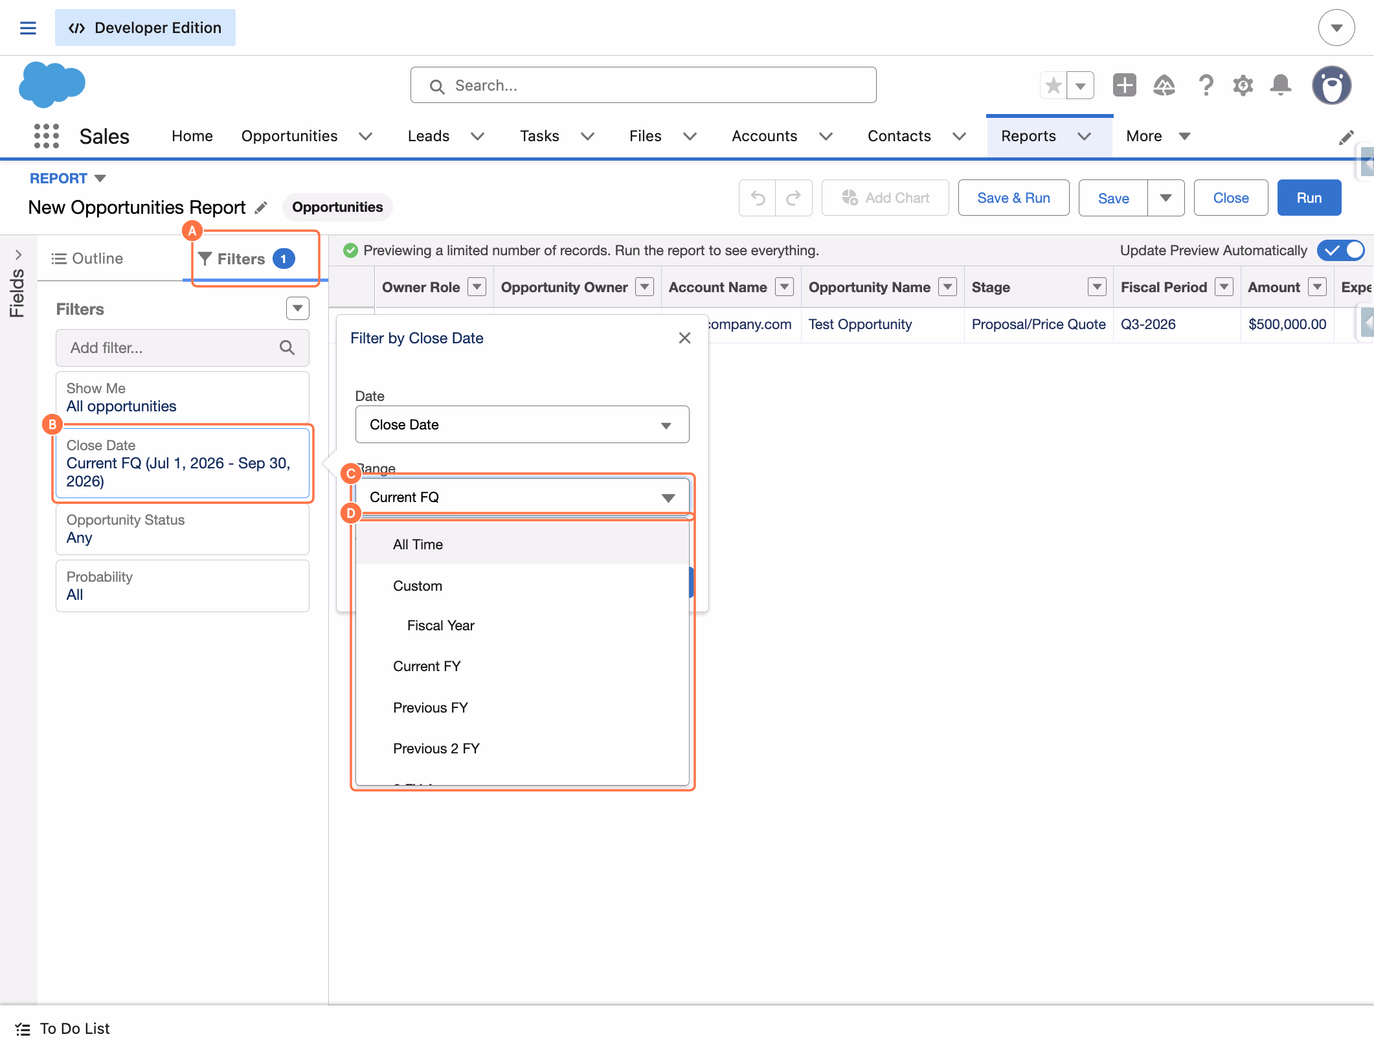The image size is (1374, 1052).
Task: Open the Save button dropdown arrow
Action: tap(1166, 198)
